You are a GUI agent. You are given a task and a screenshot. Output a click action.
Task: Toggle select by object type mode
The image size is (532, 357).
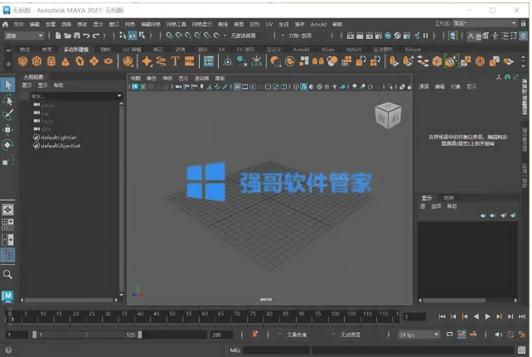(x=133, y=36)
